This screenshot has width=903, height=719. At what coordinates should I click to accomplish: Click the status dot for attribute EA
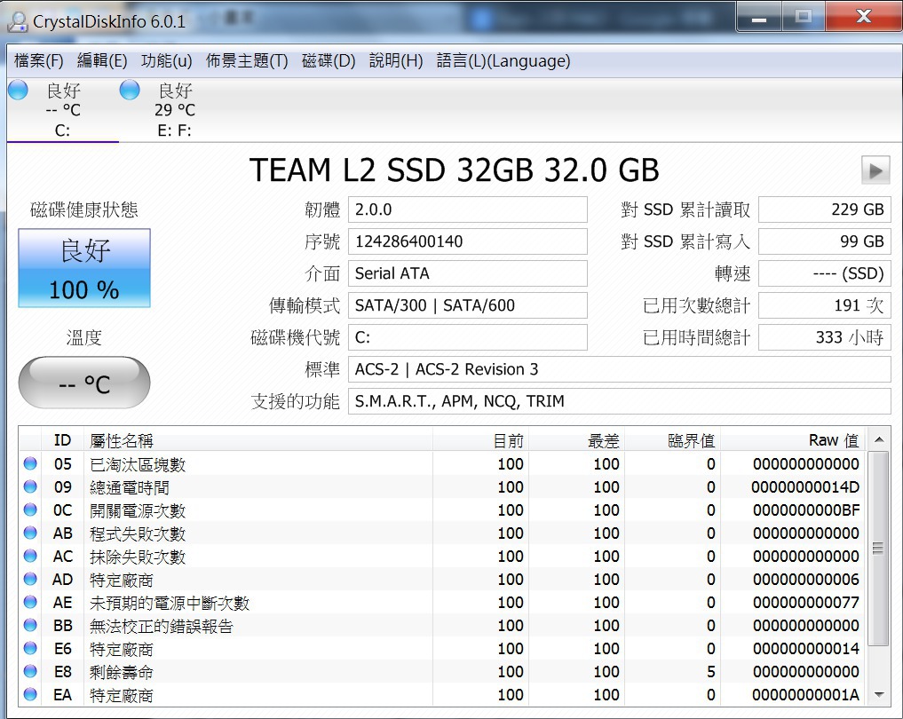click(x=30, y=694)
